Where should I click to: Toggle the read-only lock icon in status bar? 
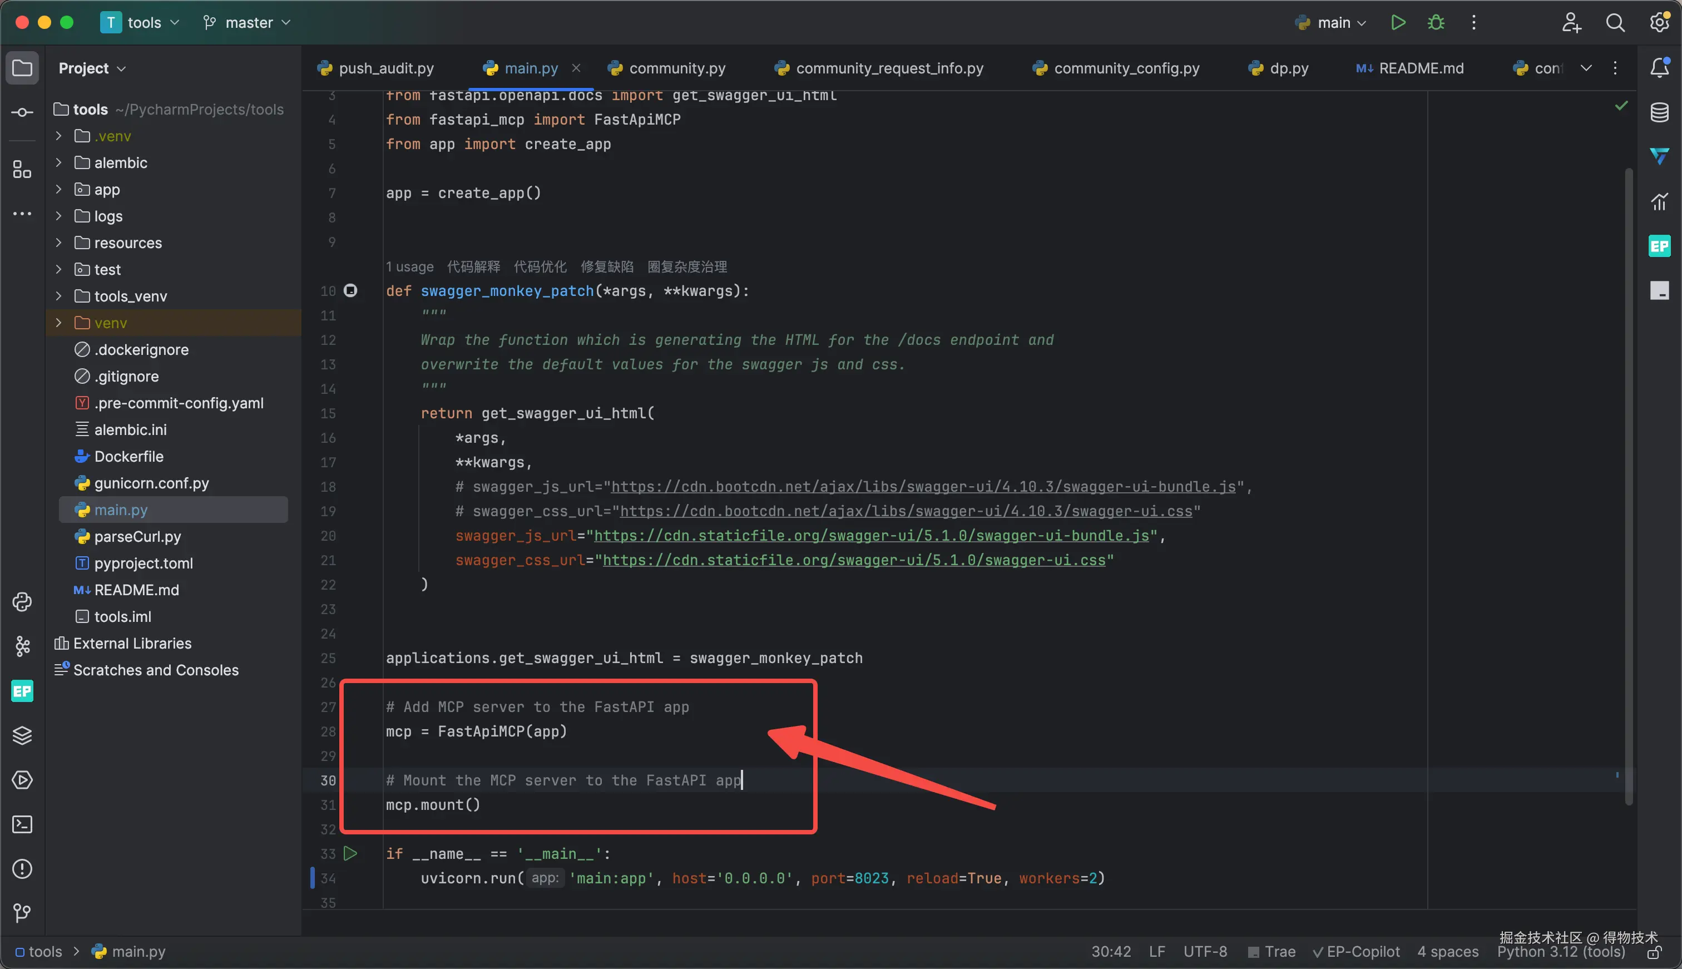pos(1655,953)
